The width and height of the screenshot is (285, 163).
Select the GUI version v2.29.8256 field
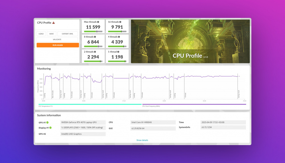[153, 128]
